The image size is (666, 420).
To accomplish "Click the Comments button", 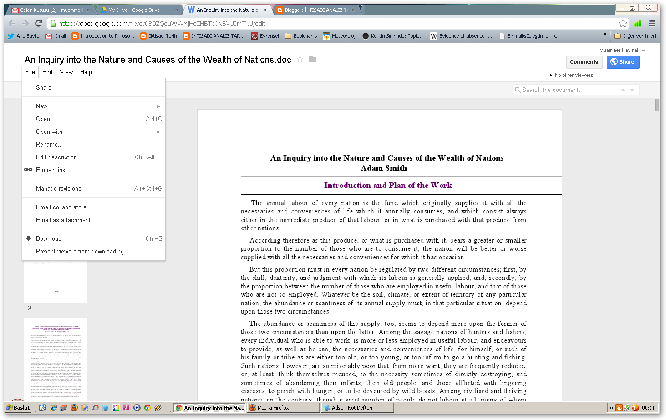I will pyautogui.click(x=584, y=62).
